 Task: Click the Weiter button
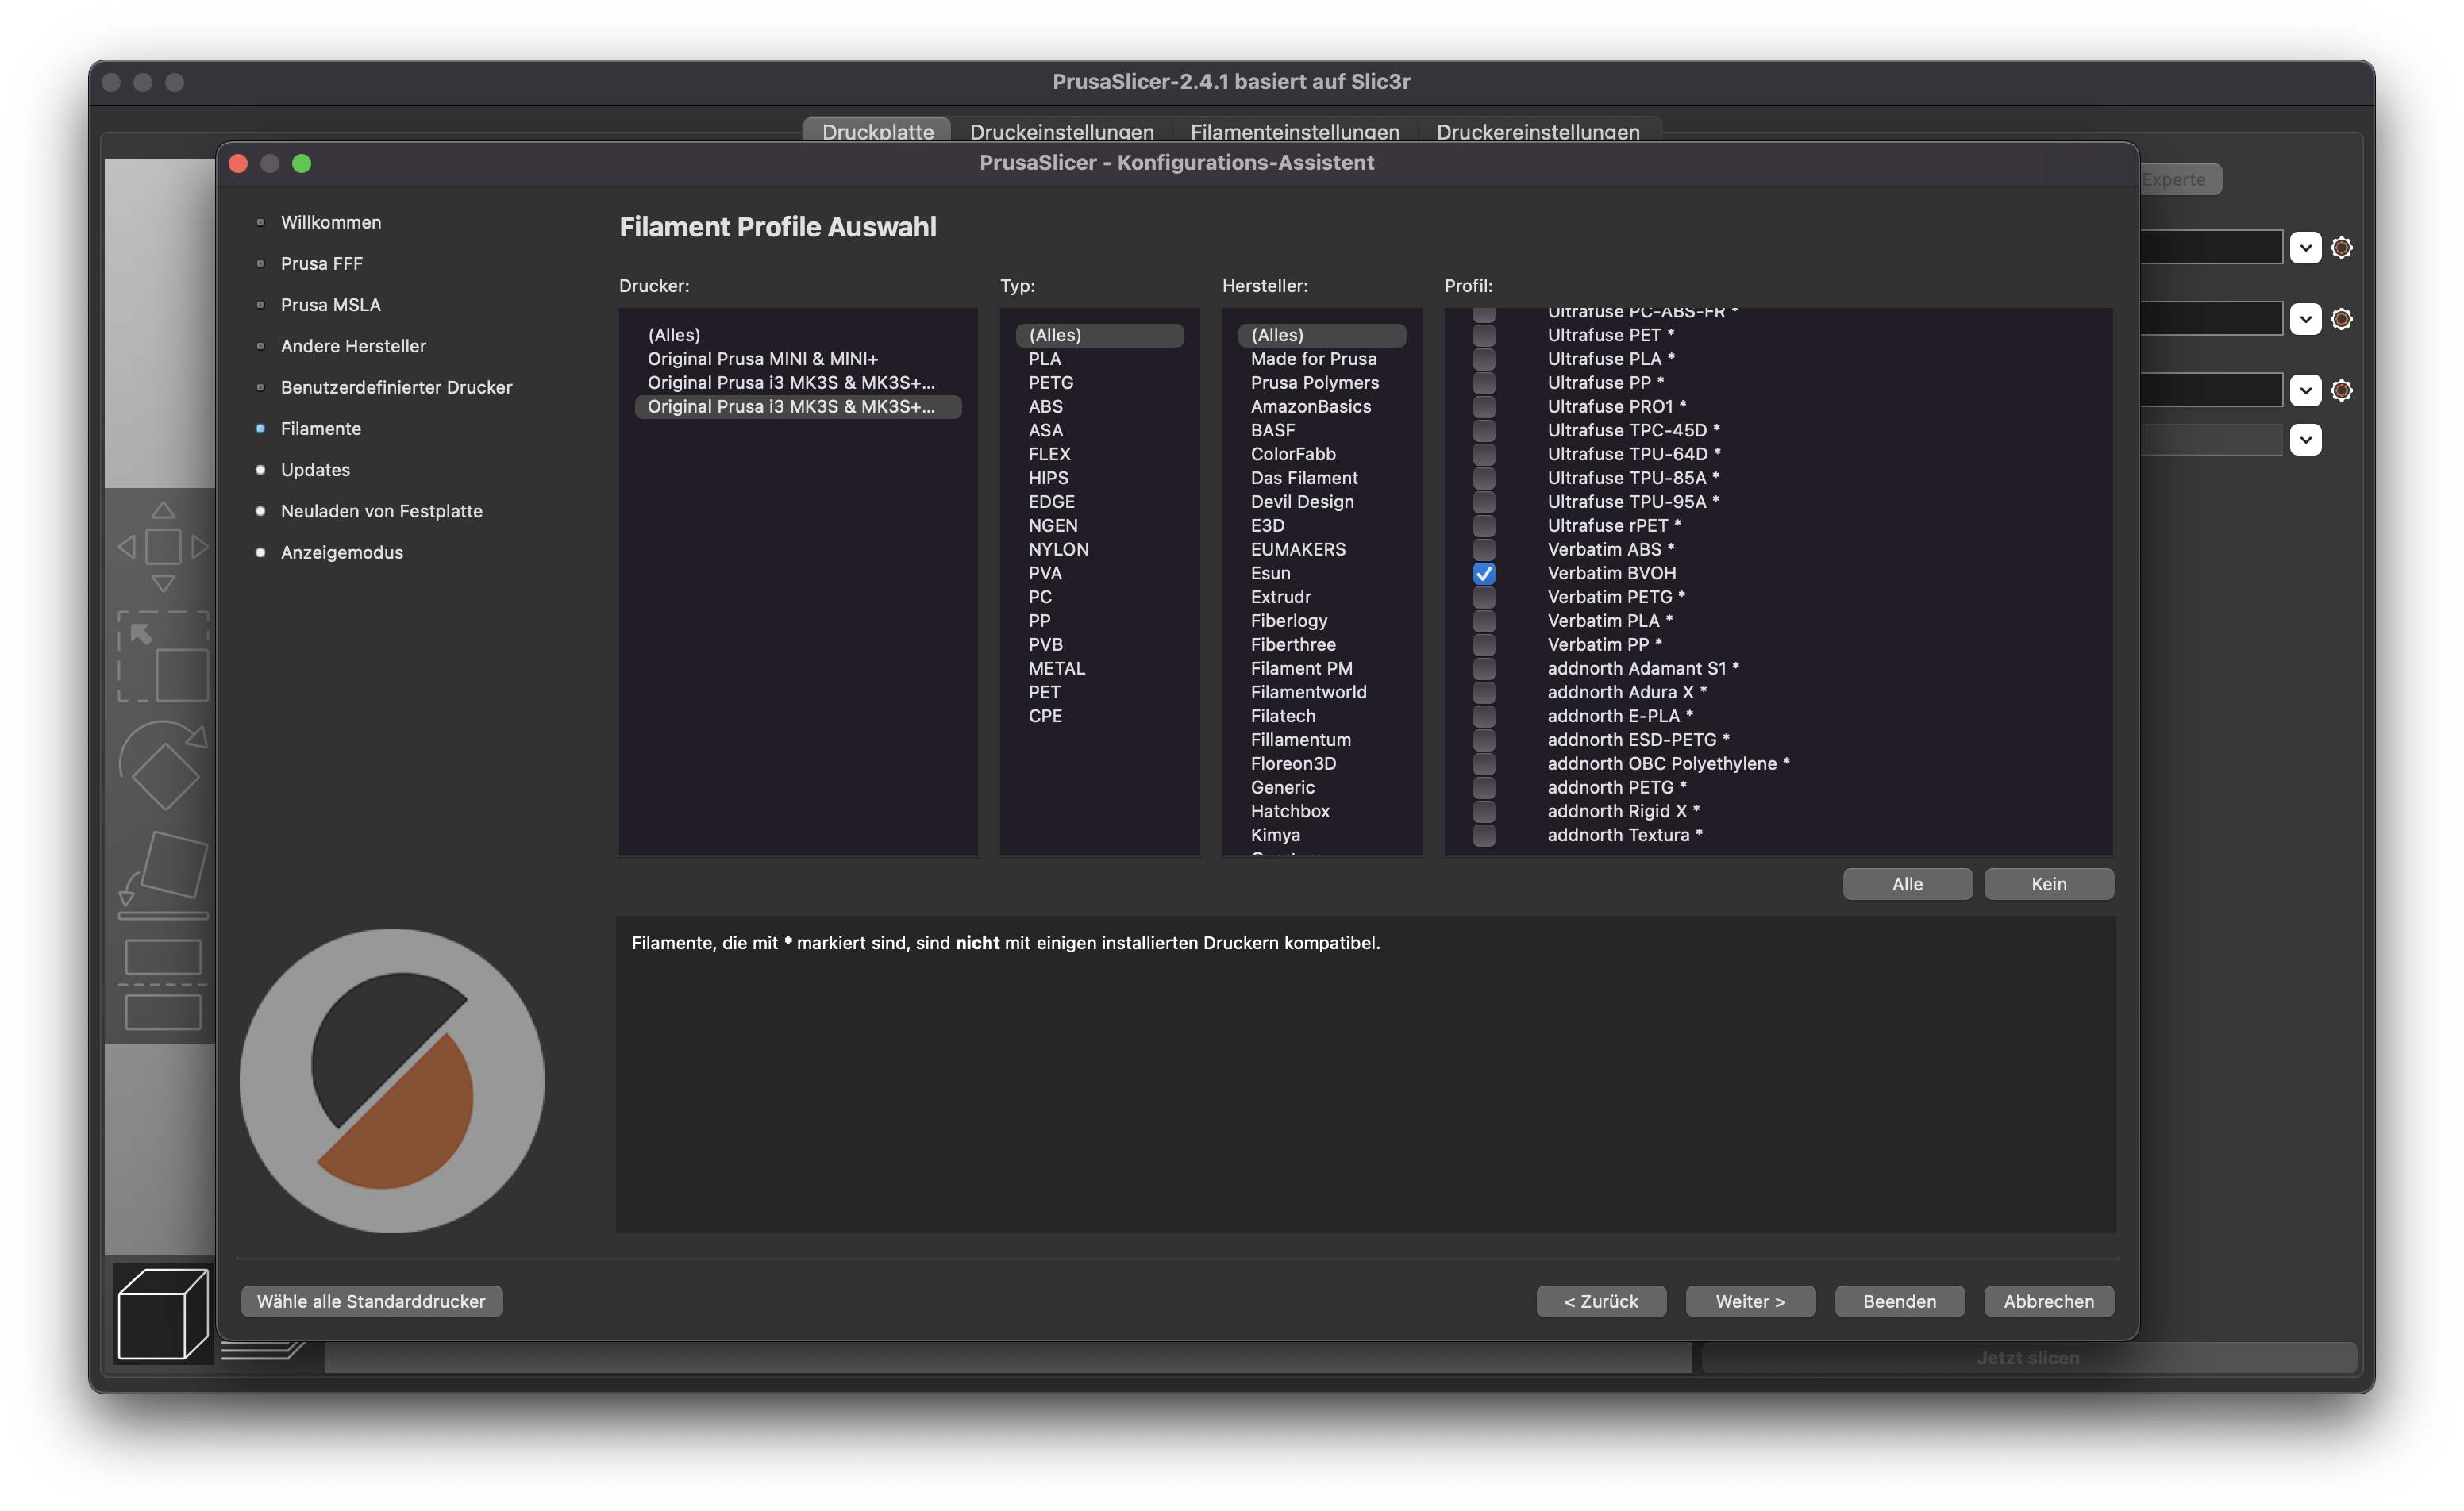pos(1750,1301)
